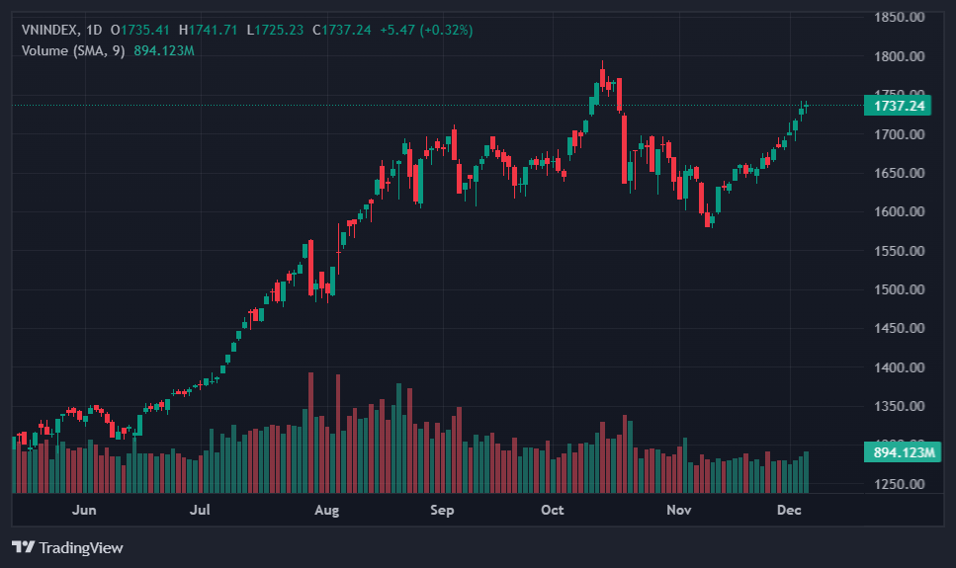Click the 894.123M value in the volume legend
Viewport: 956px width, 568px height.
(164, 49)
